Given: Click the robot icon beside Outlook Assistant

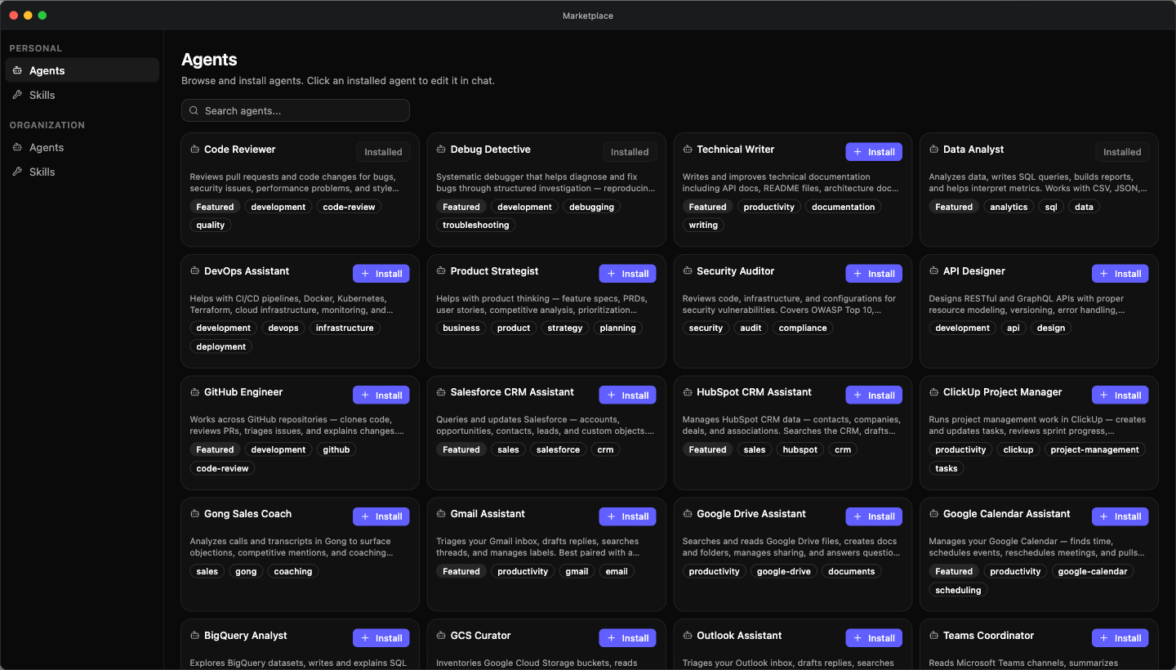Looking at the screenshot, I should 687,636.
